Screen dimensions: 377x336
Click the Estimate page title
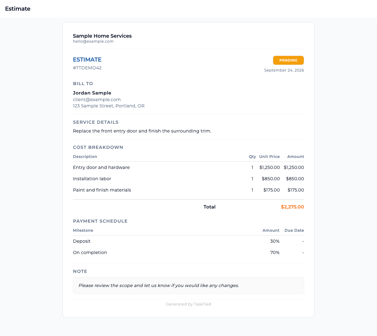[18, 9]
